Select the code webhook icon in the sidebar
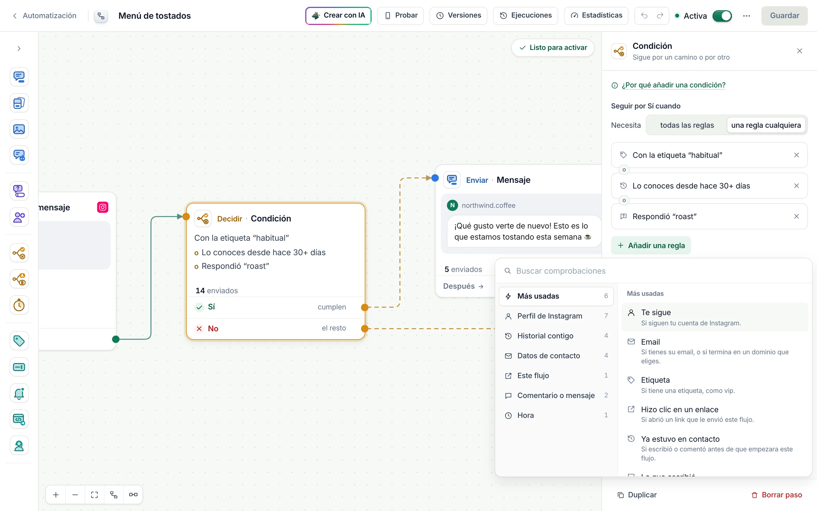Screen dimensions: 817x511 point(19,419)
